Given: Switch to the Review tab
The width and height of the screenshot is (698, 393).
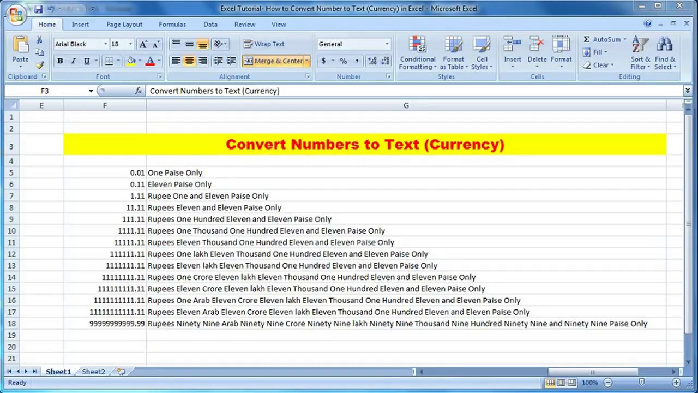Looking at the screenshot, I should click(x=245, y=25).
